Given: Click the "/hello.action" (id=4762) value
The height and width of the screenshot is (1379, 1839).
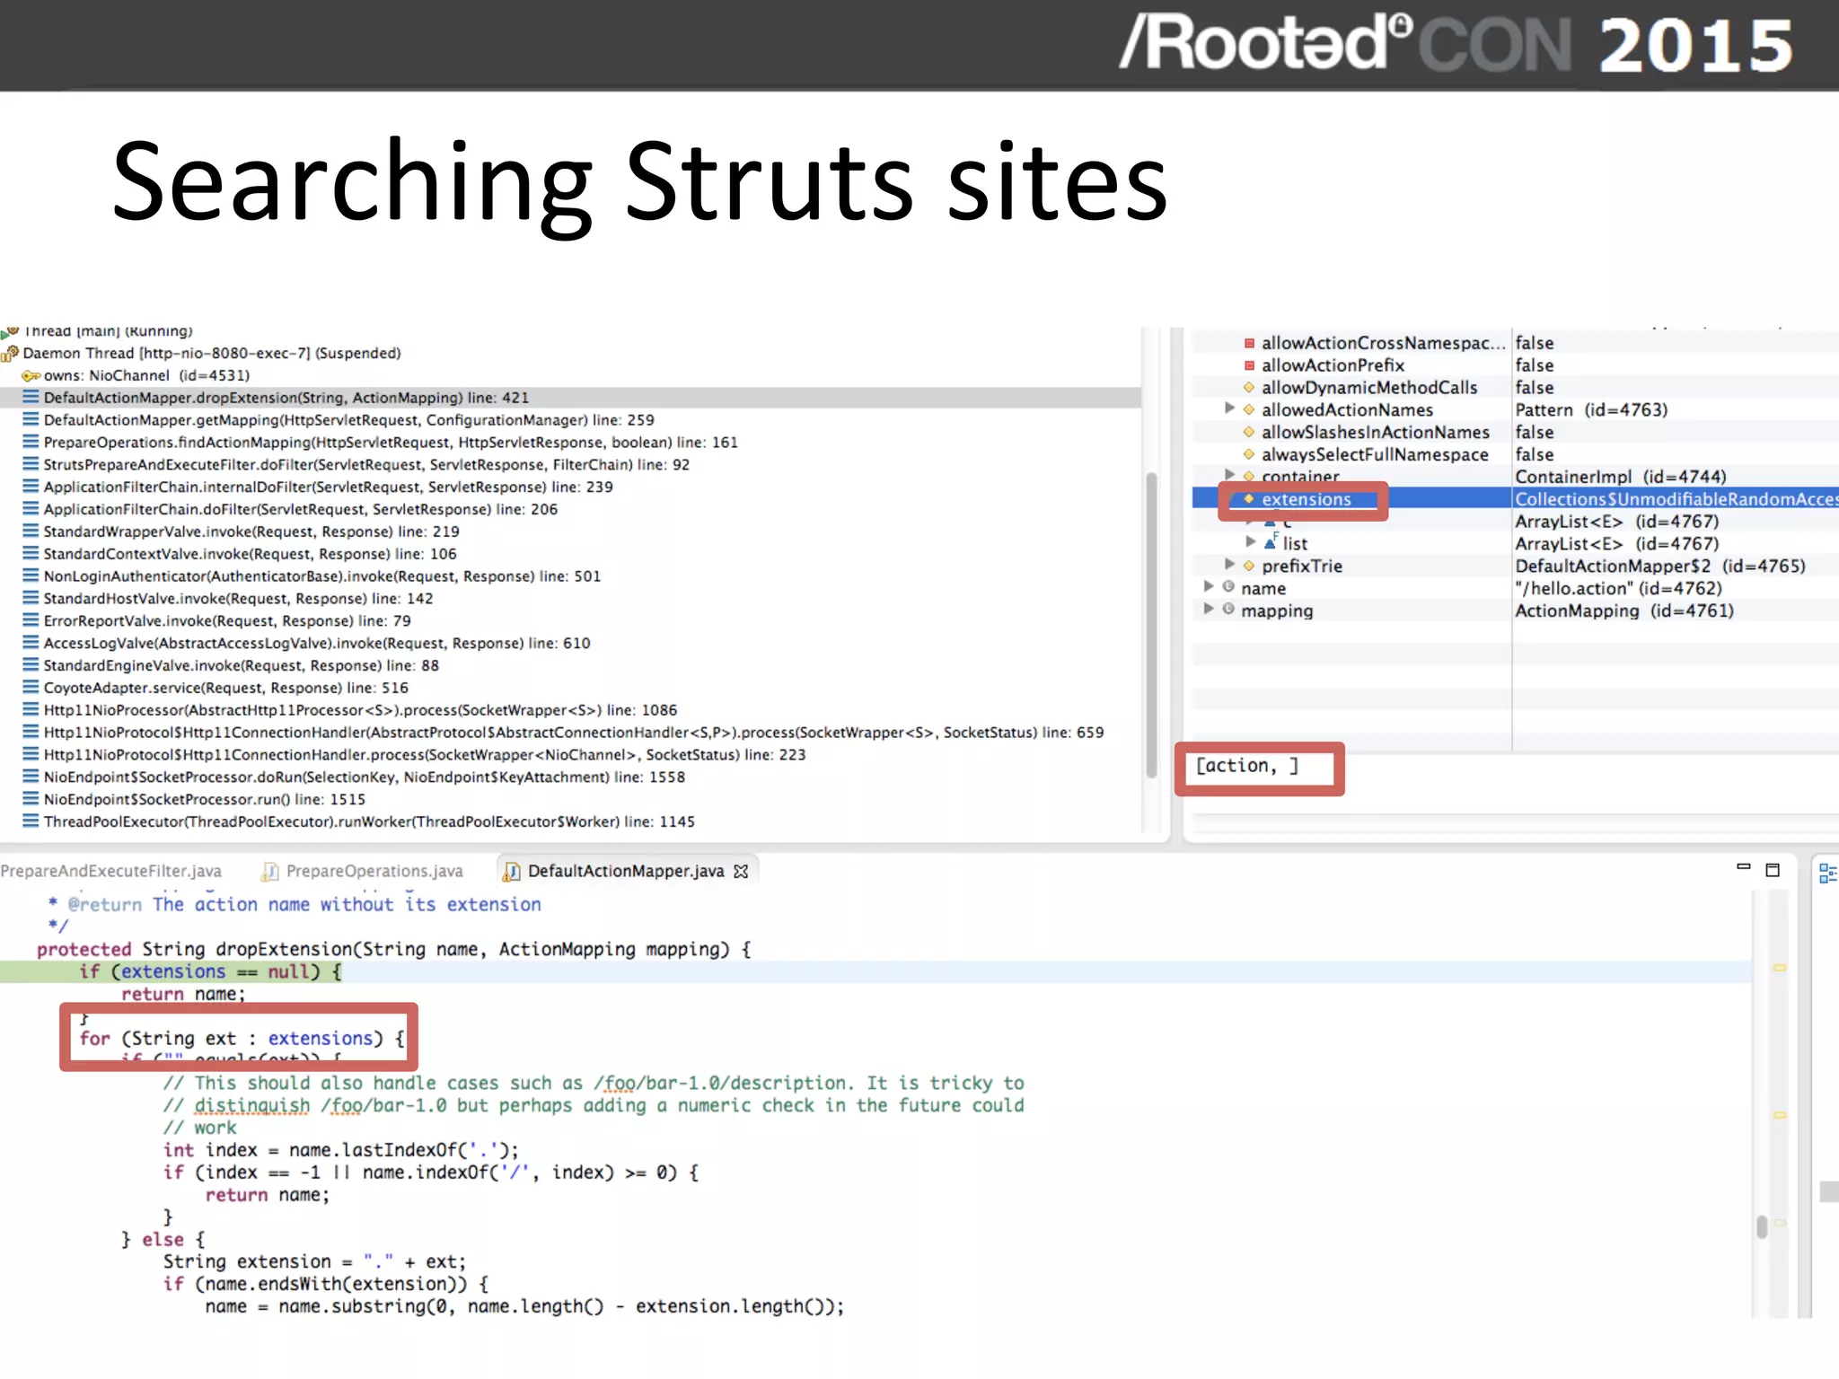Looking at the screenshot, I should pyautogui.click(x=1618, y=589).
